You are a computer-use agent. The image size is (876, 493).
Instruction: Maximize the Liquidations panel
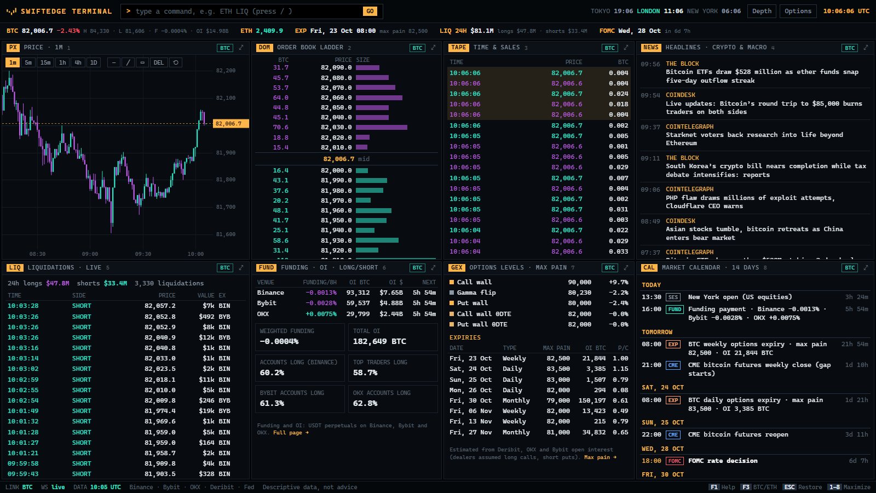(x=241, y=267)
